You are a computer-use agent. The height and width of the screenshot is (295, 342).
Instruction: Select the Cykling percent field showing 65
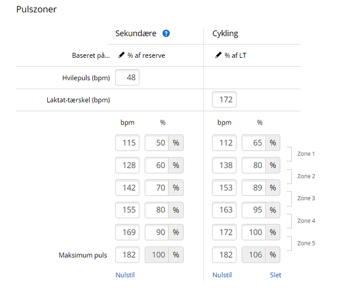(x=253, y=143)
